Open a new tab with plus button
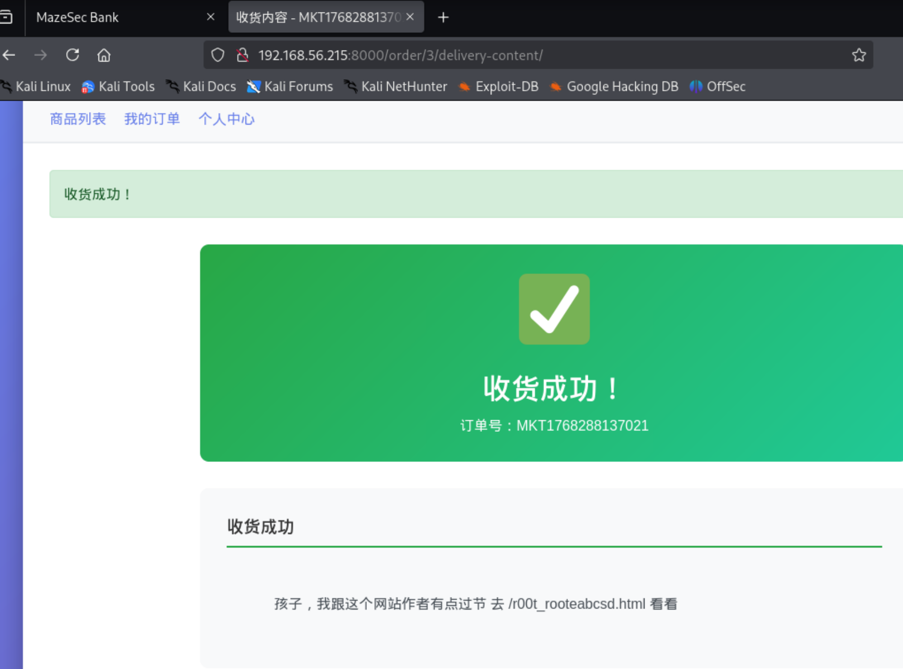The height and width of the screenshot is (669, 903). (443, 18)
